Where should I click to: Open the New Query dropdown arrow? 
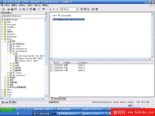(x=6, y=9)
